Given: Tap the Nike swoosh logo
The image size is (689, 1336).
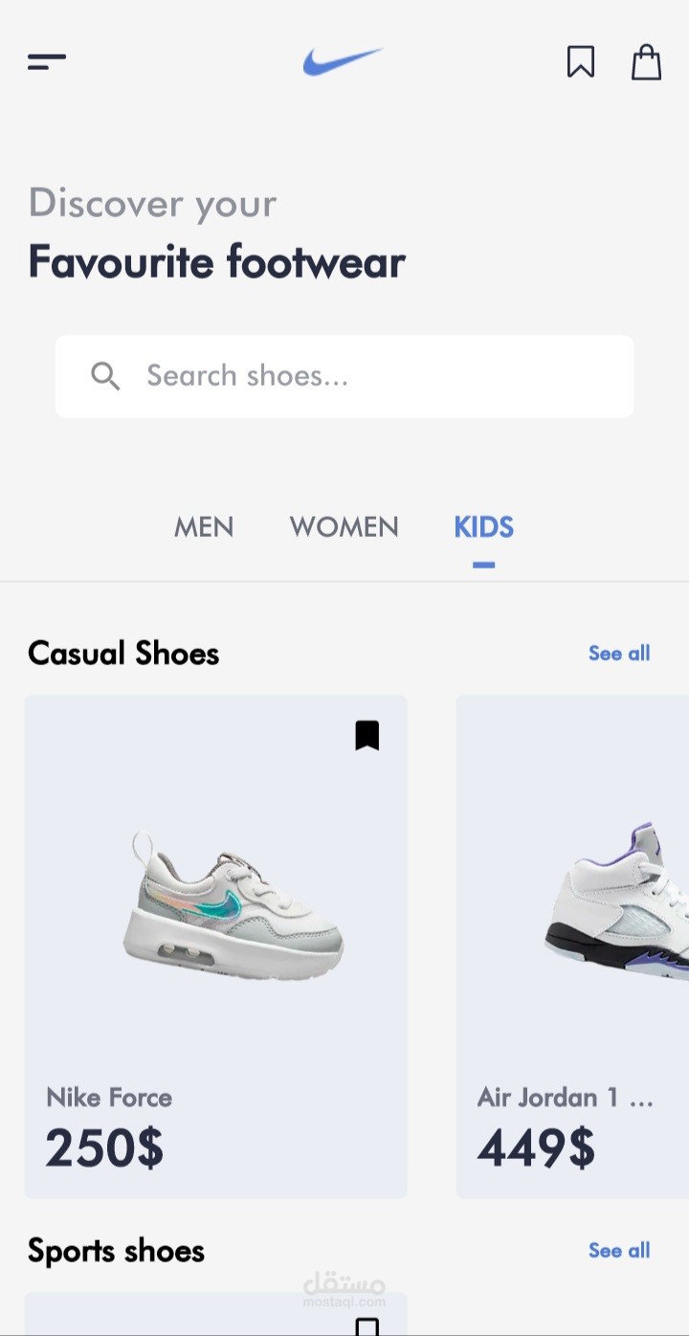Looking at the screenshot, I should coord(343,62).
